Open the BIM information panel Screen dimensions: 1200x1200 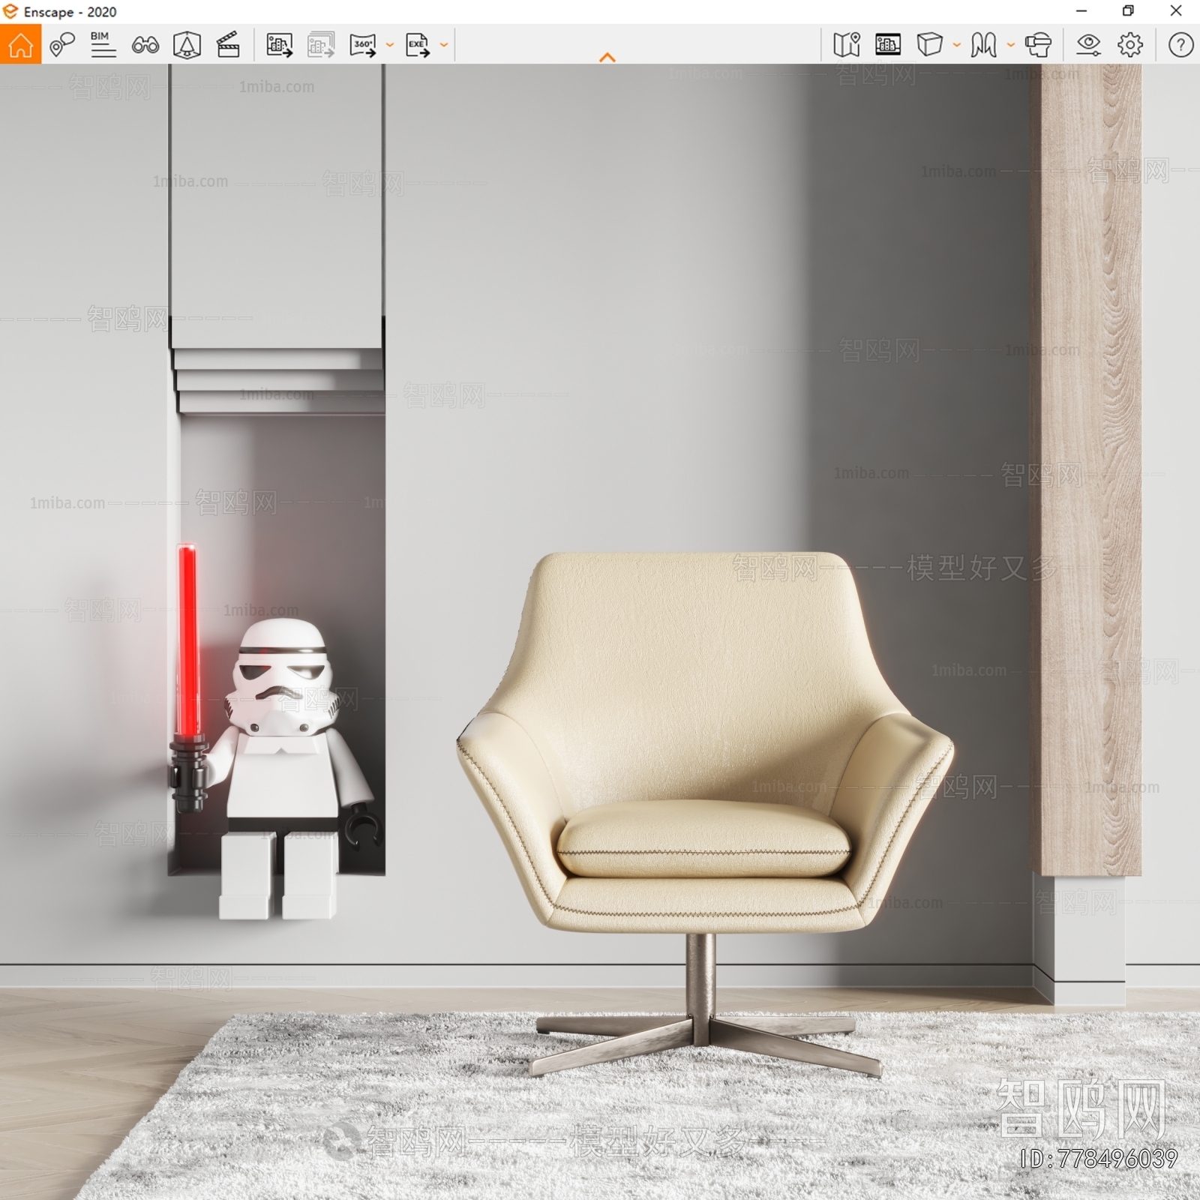[103, 45]
